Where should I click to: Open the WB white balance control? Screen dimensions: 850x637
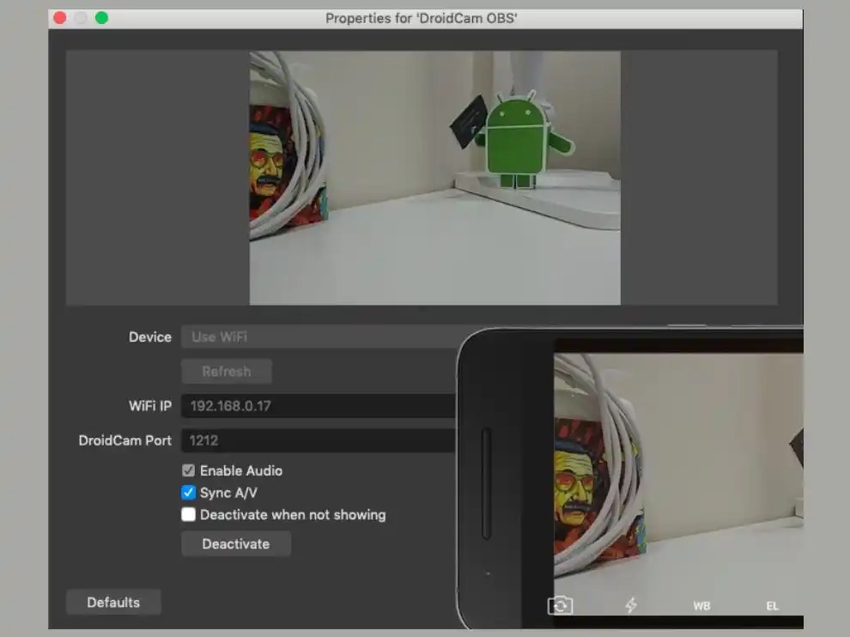[701, 605]
